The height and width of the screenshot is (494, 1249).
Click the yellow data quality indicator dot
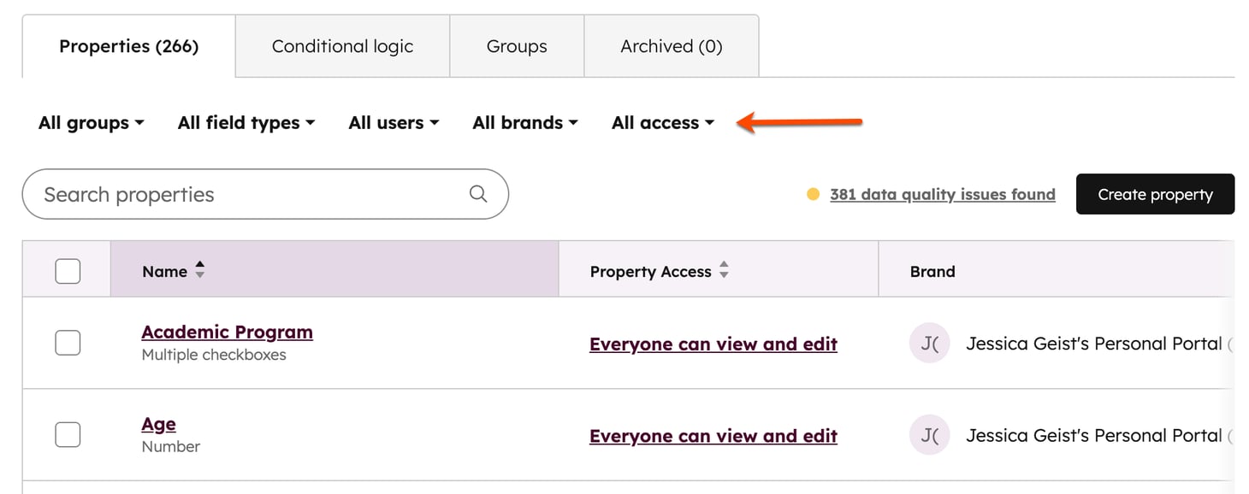(x=814, y=194)
